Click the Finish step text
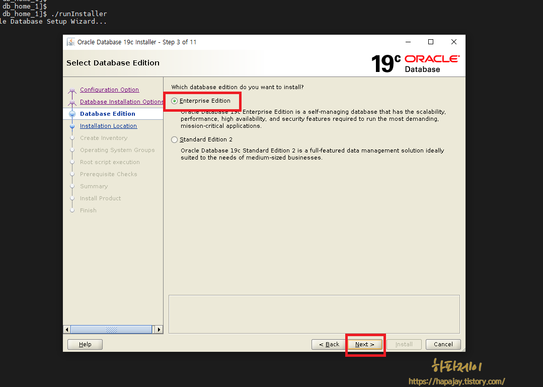Screen dimensions: 543x387 (88, 210)
